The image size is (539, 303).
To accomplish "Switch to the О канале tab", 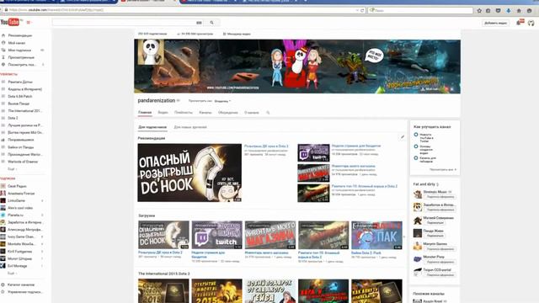I will 252,112.
